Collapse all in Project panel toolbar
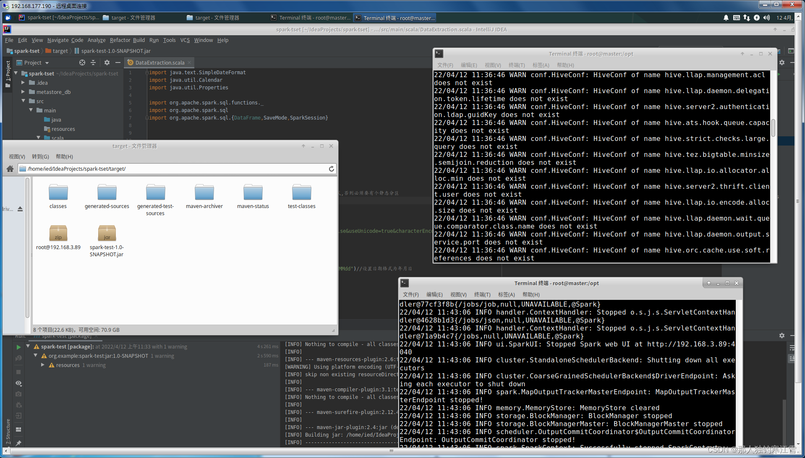The width and height of the screenshot is (805, 458). point(93,62)
